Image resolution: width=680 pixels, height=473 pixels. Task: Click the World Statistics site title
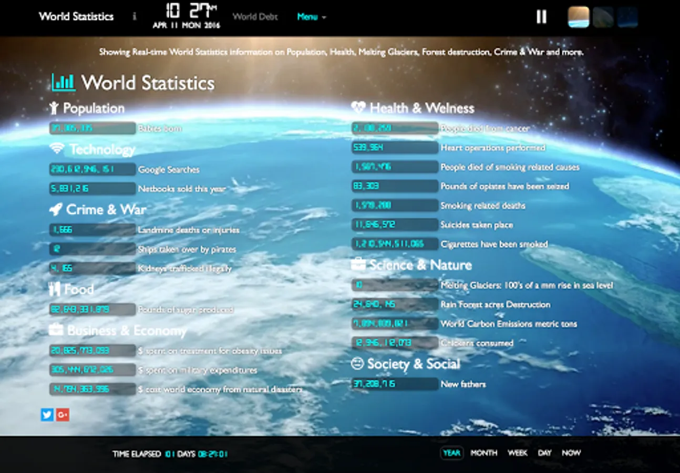click(x=76, y=16)
